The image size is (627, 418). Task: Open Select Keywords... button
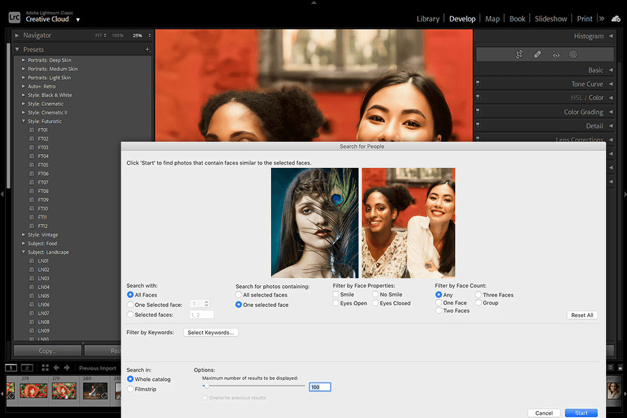(211, 332)
